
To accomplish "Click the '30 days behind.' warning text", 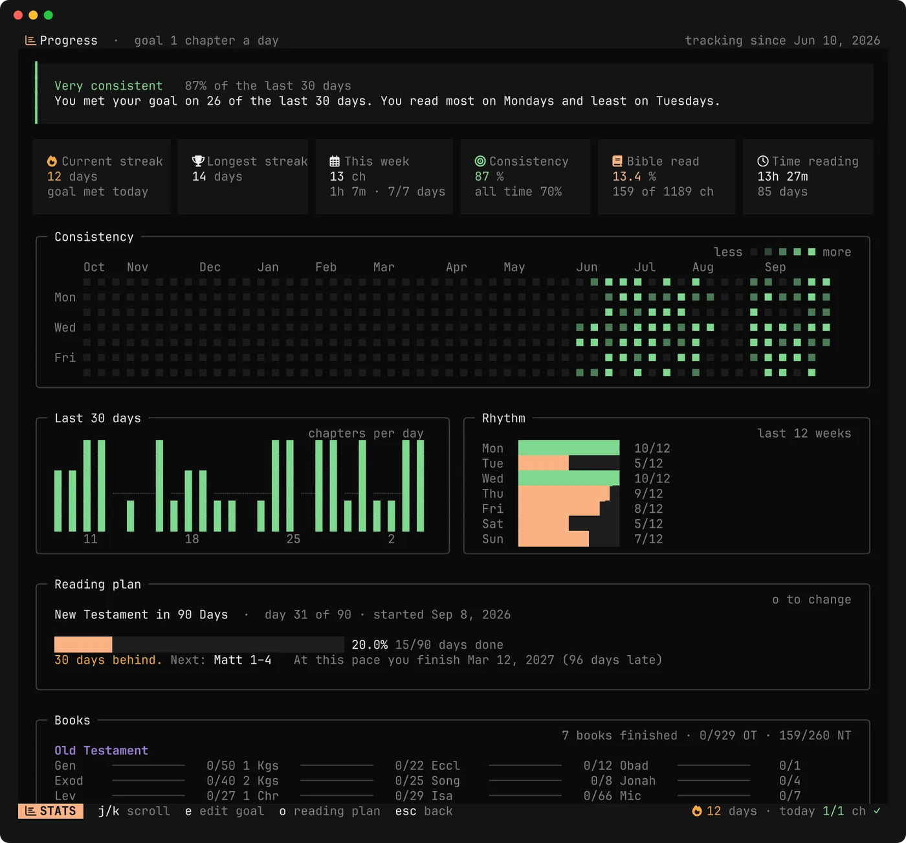I will coord(108,660).
